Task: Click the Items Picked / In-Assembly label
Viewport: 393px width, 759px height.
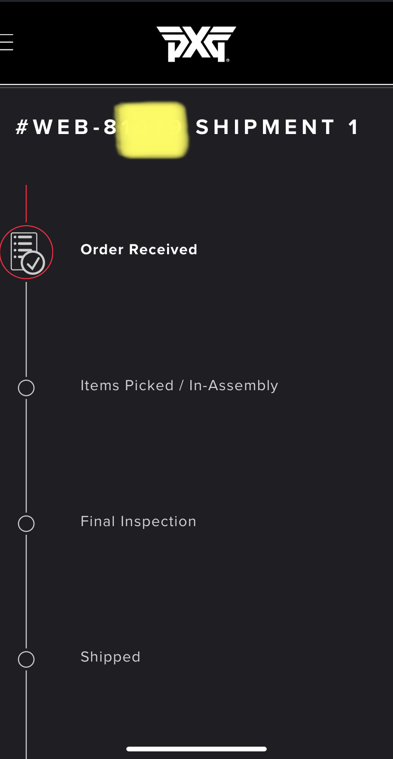Action: [x=179, y=385]
